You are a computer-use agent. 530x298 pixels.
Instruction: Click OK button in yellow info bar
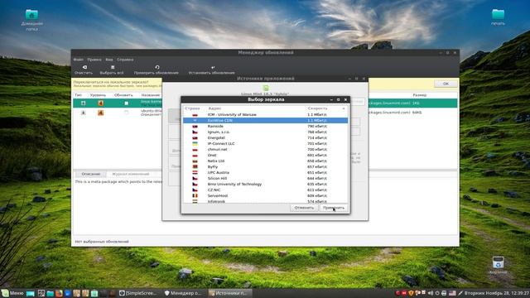click(446, 84)
